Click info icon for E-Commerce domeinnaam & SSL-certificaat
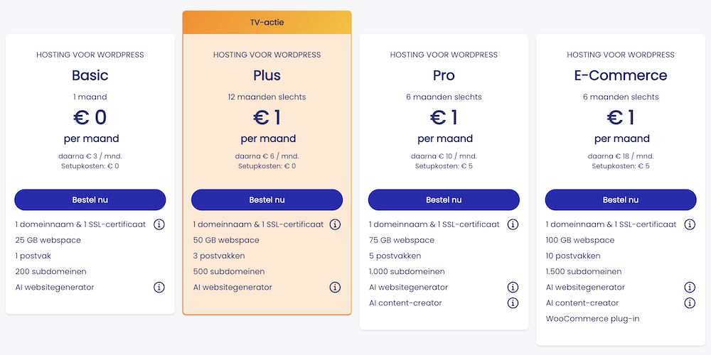The width and height of the screenshot is (711, 355). tap(690, 224)
